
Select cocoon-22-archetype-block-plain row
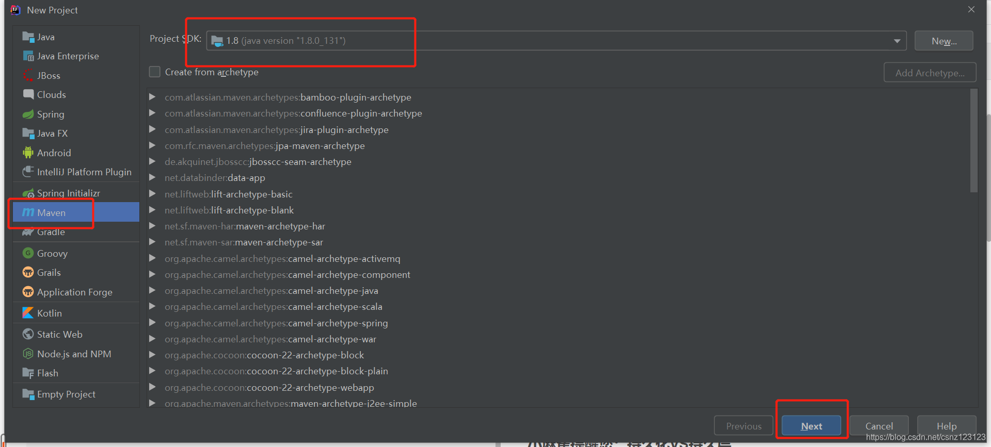click(558, 371)
